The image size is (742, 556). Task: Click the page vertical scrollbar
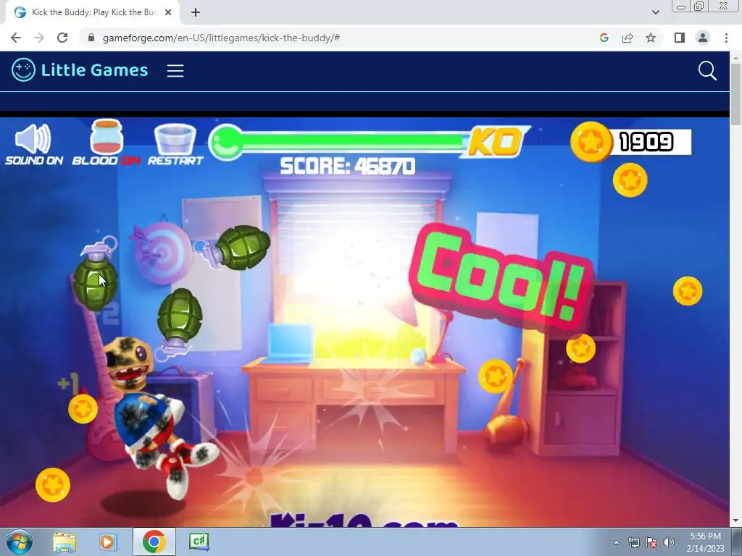736,93
